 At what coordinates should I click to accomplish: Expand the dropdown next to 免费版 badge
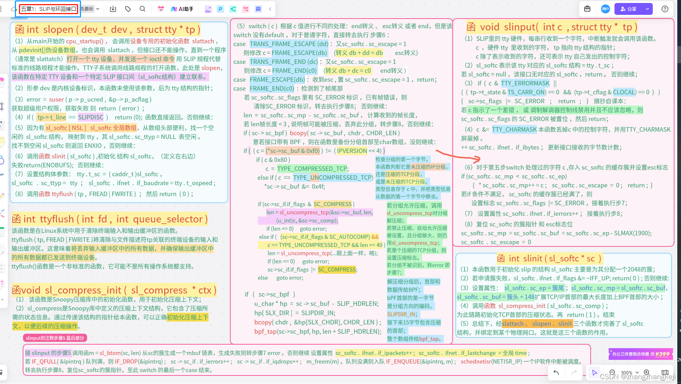point(98,9)
